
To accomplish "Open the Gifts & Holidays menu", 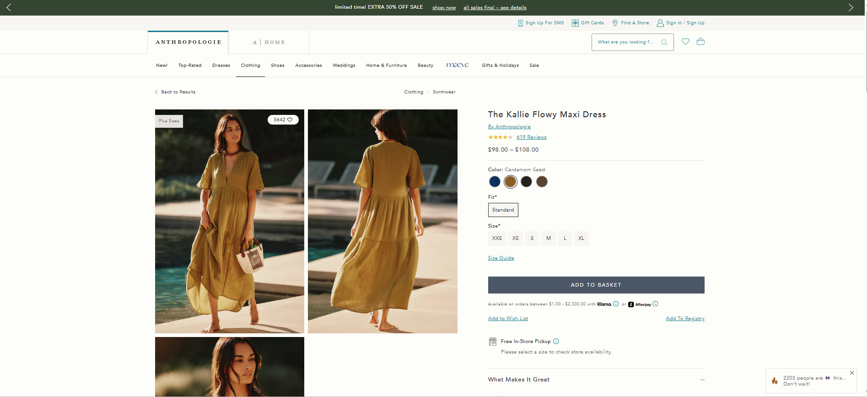I will [500, 65].
